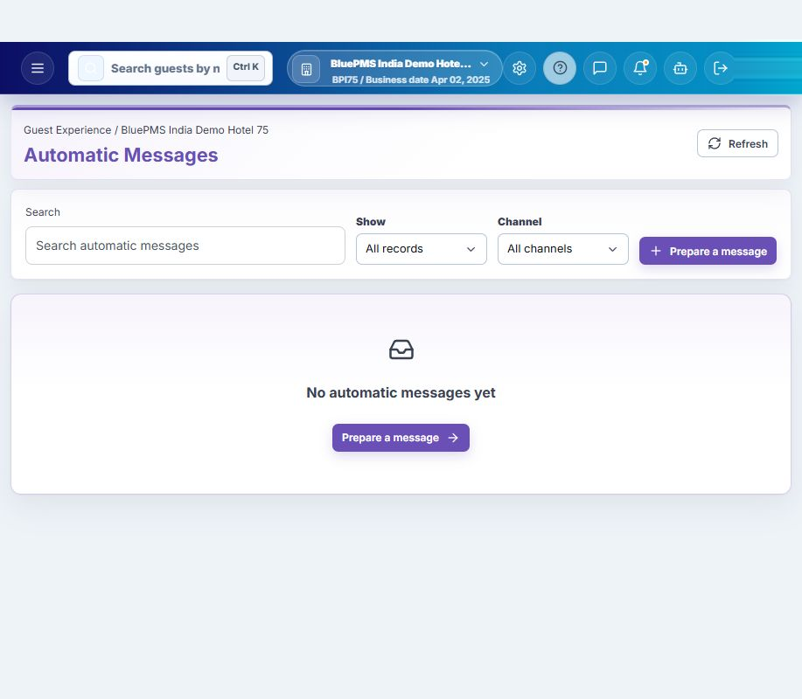The image size is (802, 699).
Task: Focus the Search guests input box
Action: [165, 68]
